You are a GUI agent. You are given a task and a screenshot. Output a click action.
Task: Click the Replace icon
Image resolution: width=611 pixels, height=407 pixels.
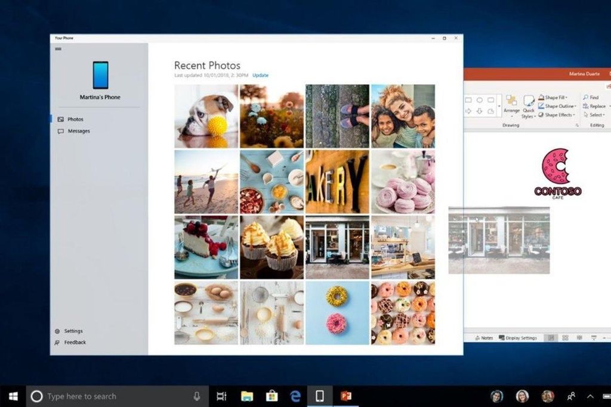point(597,106)
